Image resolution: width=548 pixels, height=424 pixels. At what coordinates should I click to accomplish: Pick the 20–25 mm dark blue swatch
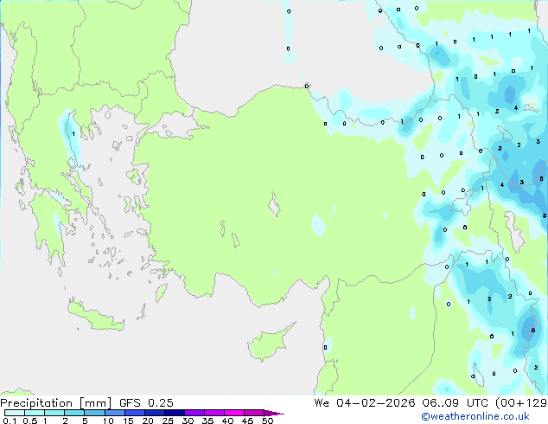(x=154, y=413)
